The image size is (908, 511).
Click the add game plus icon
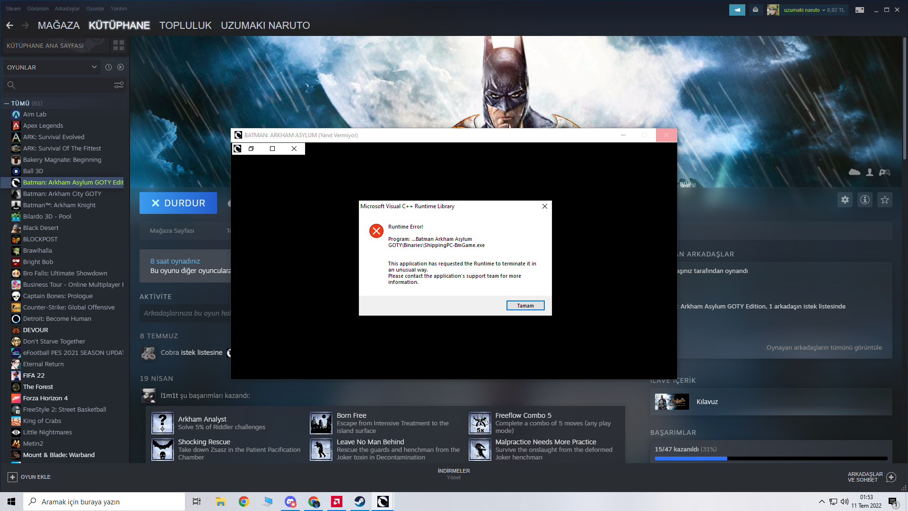(12, 477)
